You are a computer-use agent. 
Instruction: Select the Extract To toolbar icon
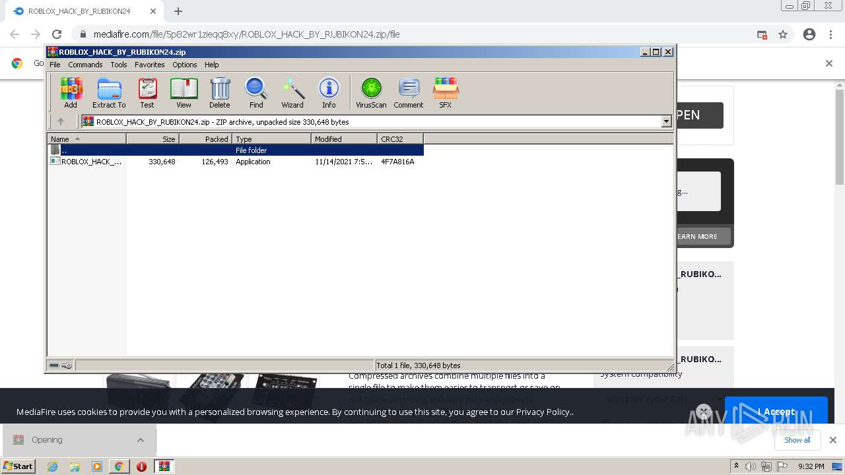109,92
